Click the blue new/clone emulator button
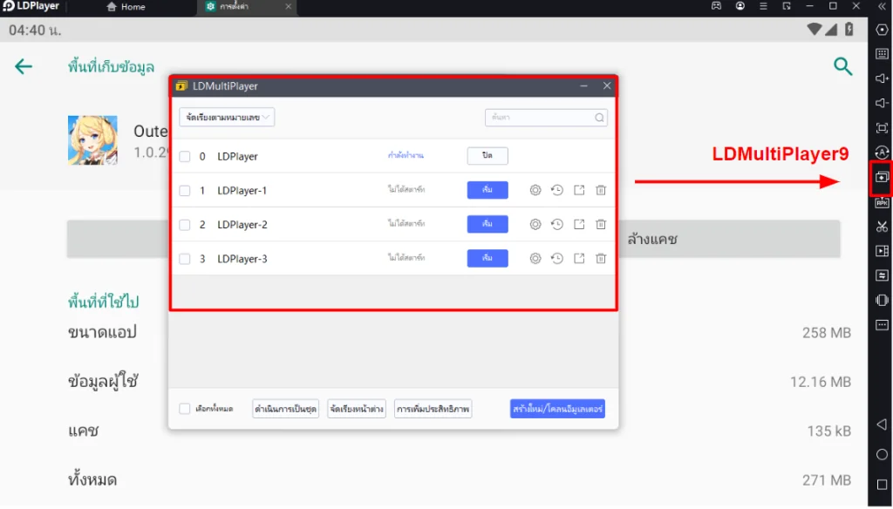This screenshot has height=509, width=893. click(557, 409)
